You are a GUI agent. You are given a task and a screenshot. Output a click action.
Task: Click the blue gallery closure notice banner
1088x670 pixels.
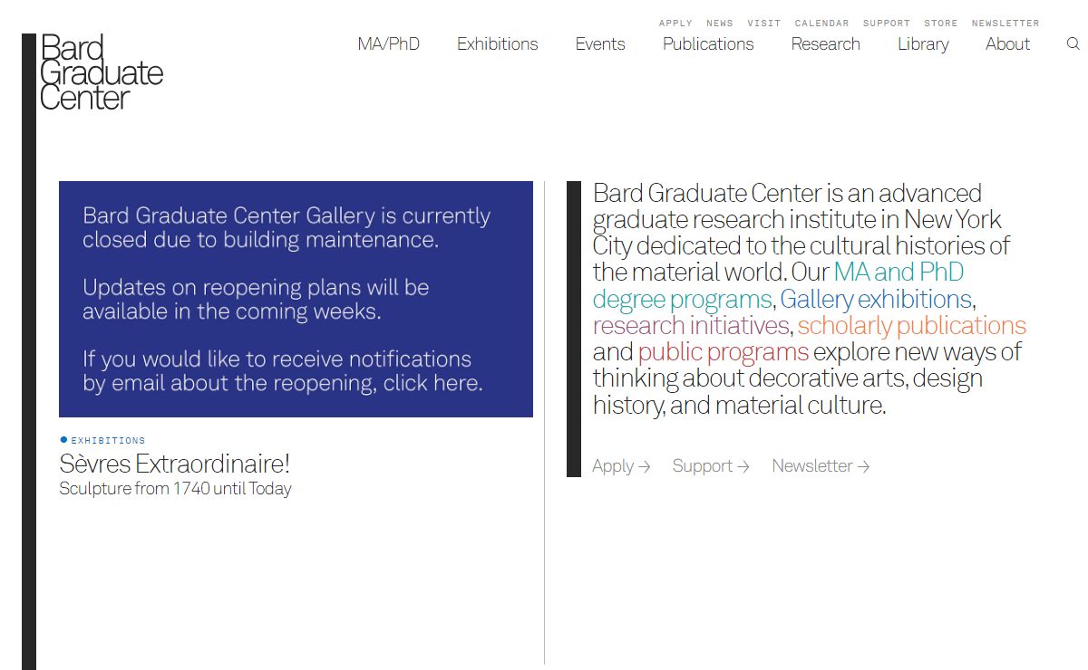point(296,299)
